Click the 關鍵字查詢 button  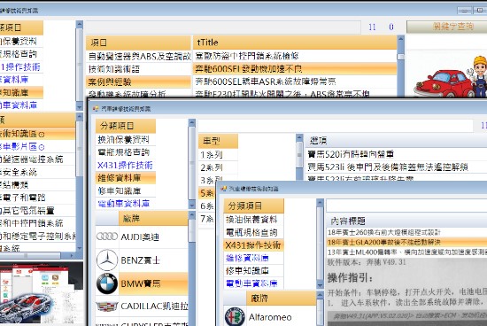pos(446,27)
